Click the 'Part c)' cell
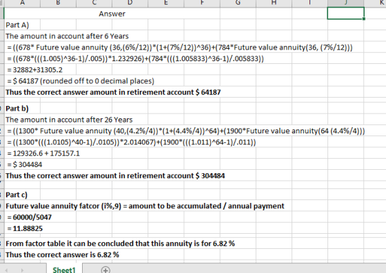This screenshot has width=386, height=273. click(x=17, y=195)
